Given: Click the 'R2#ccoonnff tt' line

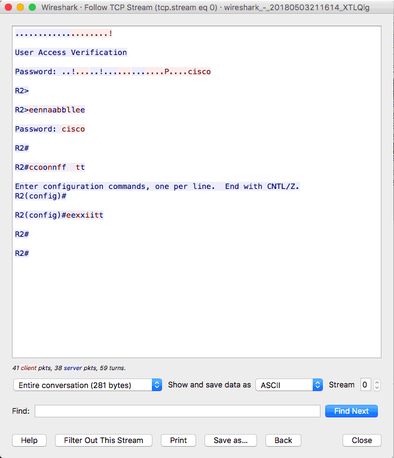Looking at the screenshot, I should 50,167.
